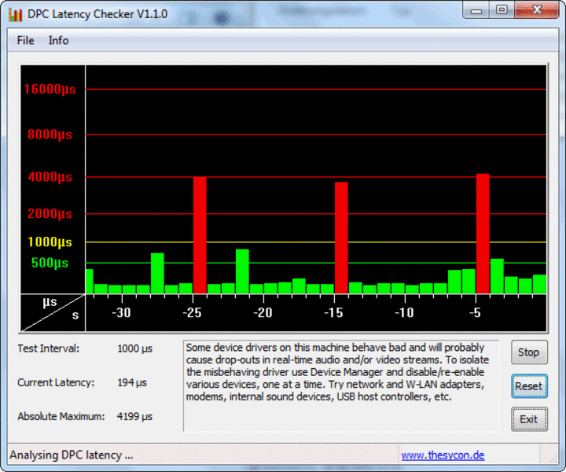This screenshot has height=472, width=566.
Task: Click the Current Latency label
Action: pos(56,382)
